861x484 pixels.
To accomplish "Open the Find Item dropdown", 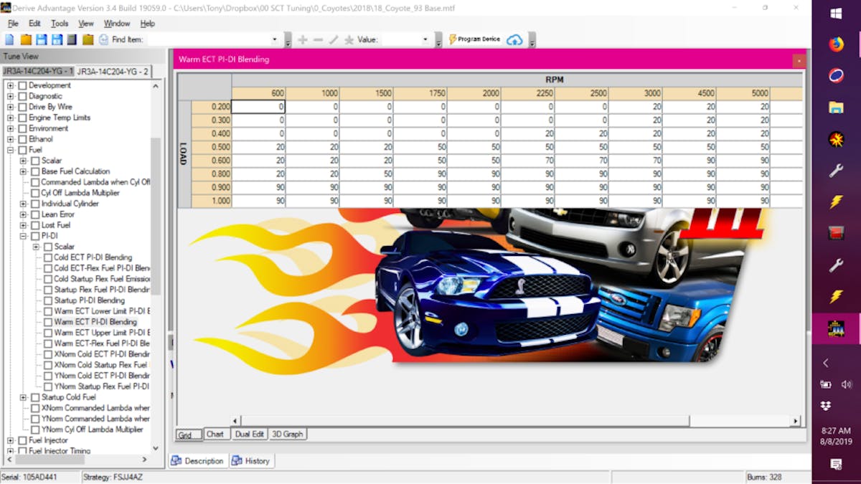I will tap(274, 39).
